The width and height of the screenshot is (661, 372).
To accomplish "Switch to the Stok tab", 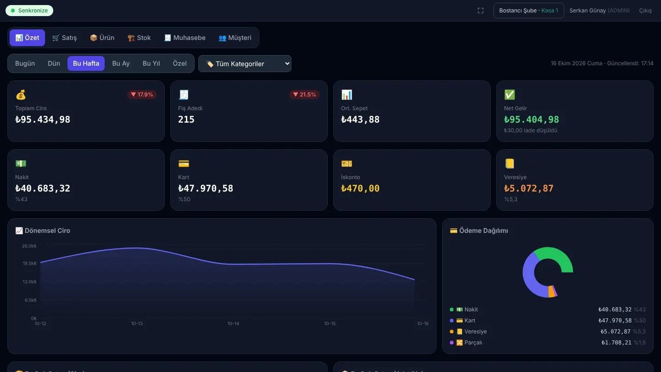I will click(x=139, y=38).
